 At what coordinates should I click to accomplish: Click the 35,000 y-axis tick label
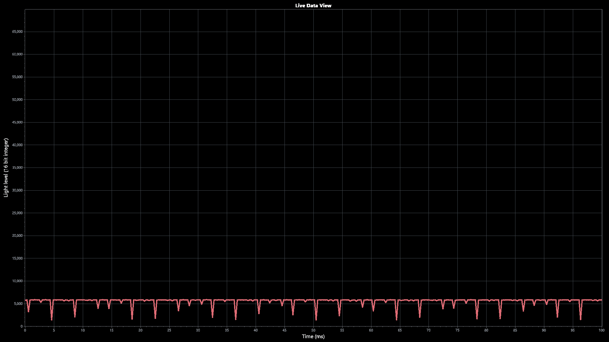point(17,168)
